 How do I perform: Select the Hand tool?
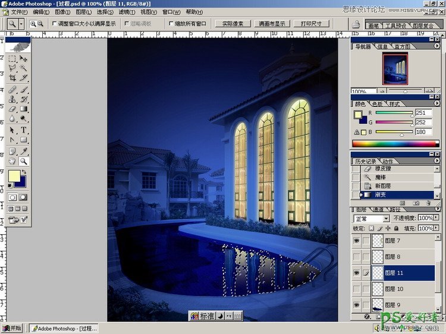click(12, 161)
